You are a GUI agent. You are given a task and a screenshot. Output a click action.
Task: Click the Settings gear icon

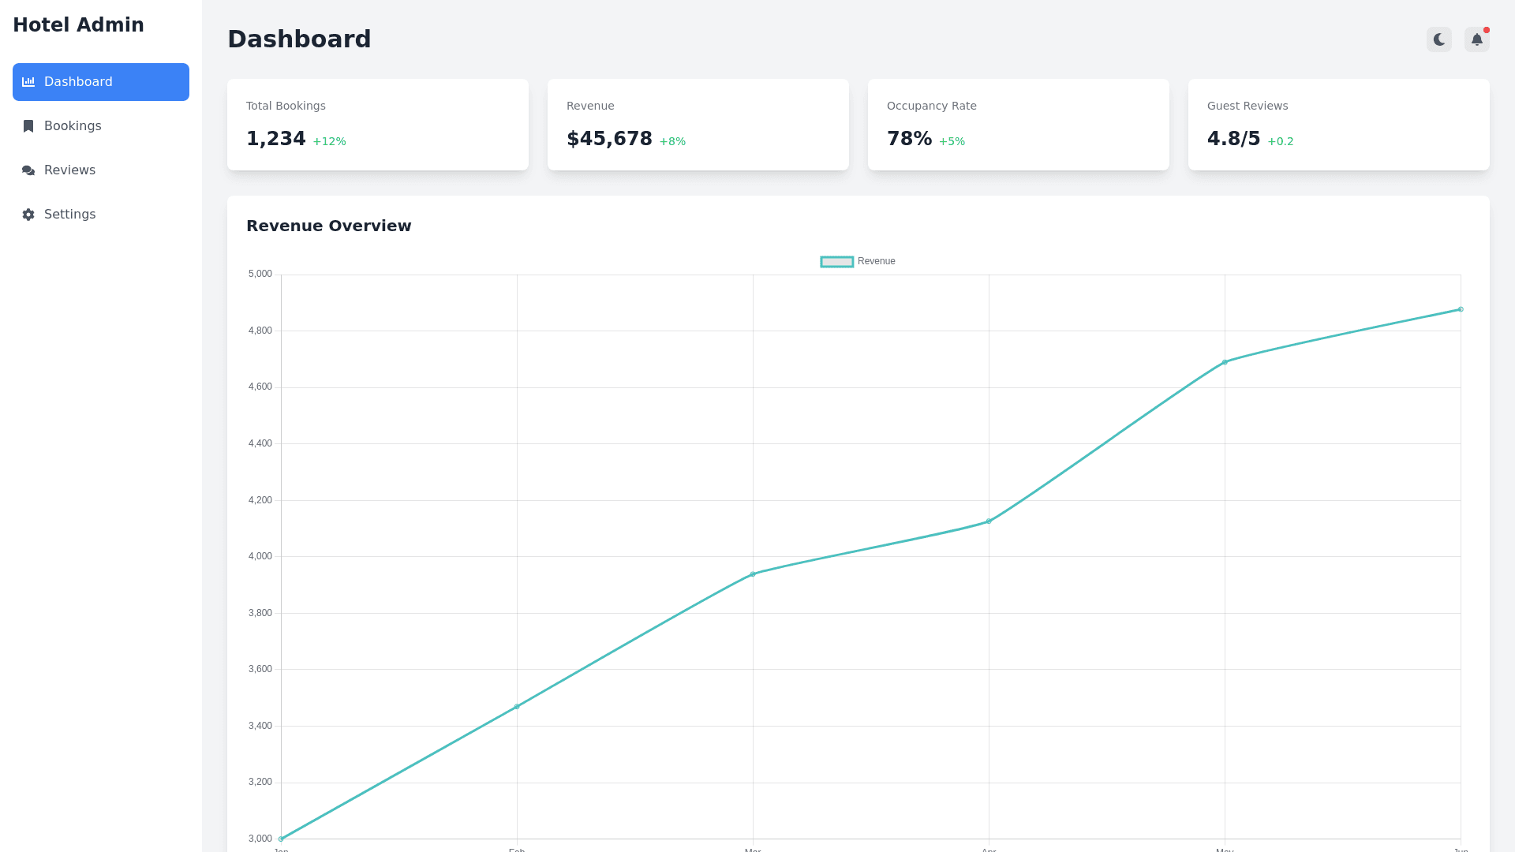[28, 215]
